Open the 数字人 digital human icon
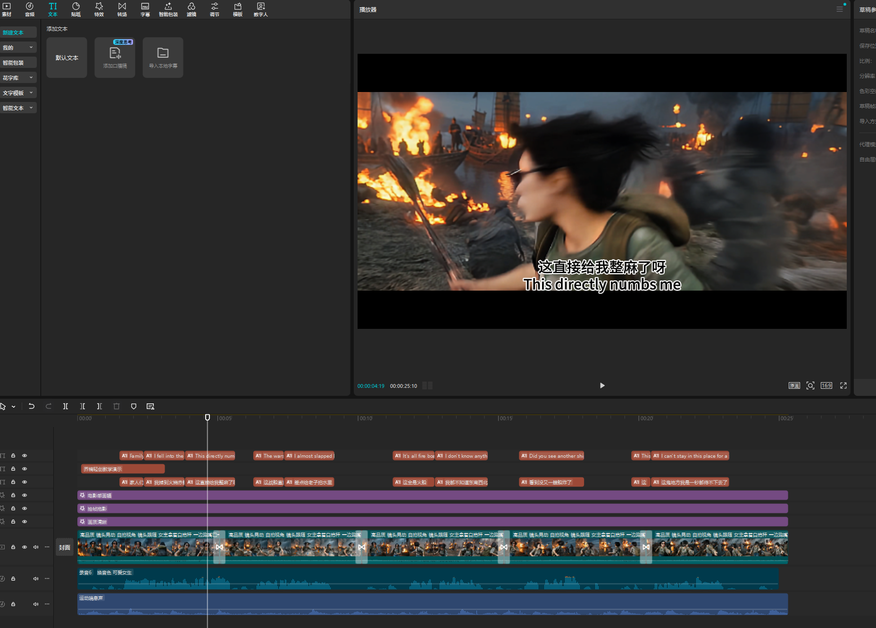The height and width of the screenshot is (628, 876). (x=261, y=9)
